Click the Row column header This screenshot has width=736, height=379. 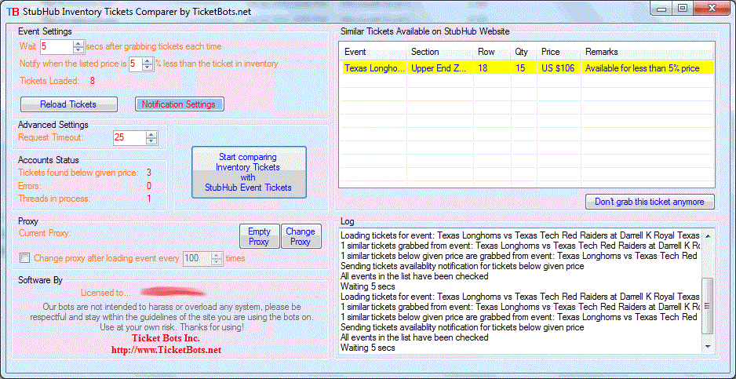pos(492,52)
